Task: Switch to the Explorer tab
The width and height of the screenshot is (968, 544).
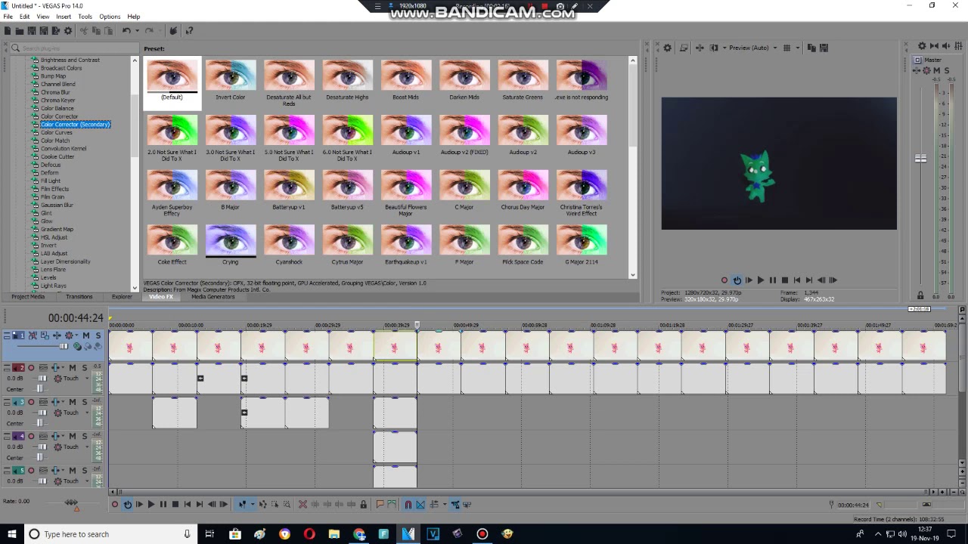Action: click(122, 297)
